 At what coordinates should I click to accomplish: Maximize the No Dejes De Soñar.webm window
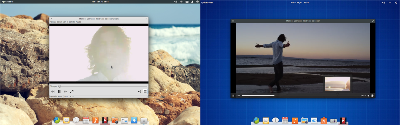(x=146, y=18)
